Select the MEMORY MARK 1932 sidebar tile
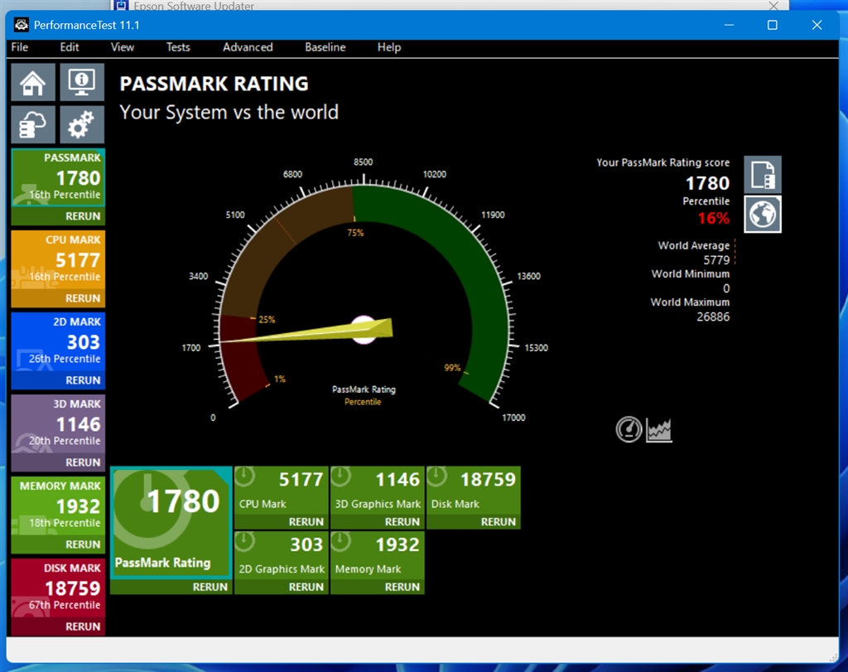Screen dimensions: 848x672 59,506
